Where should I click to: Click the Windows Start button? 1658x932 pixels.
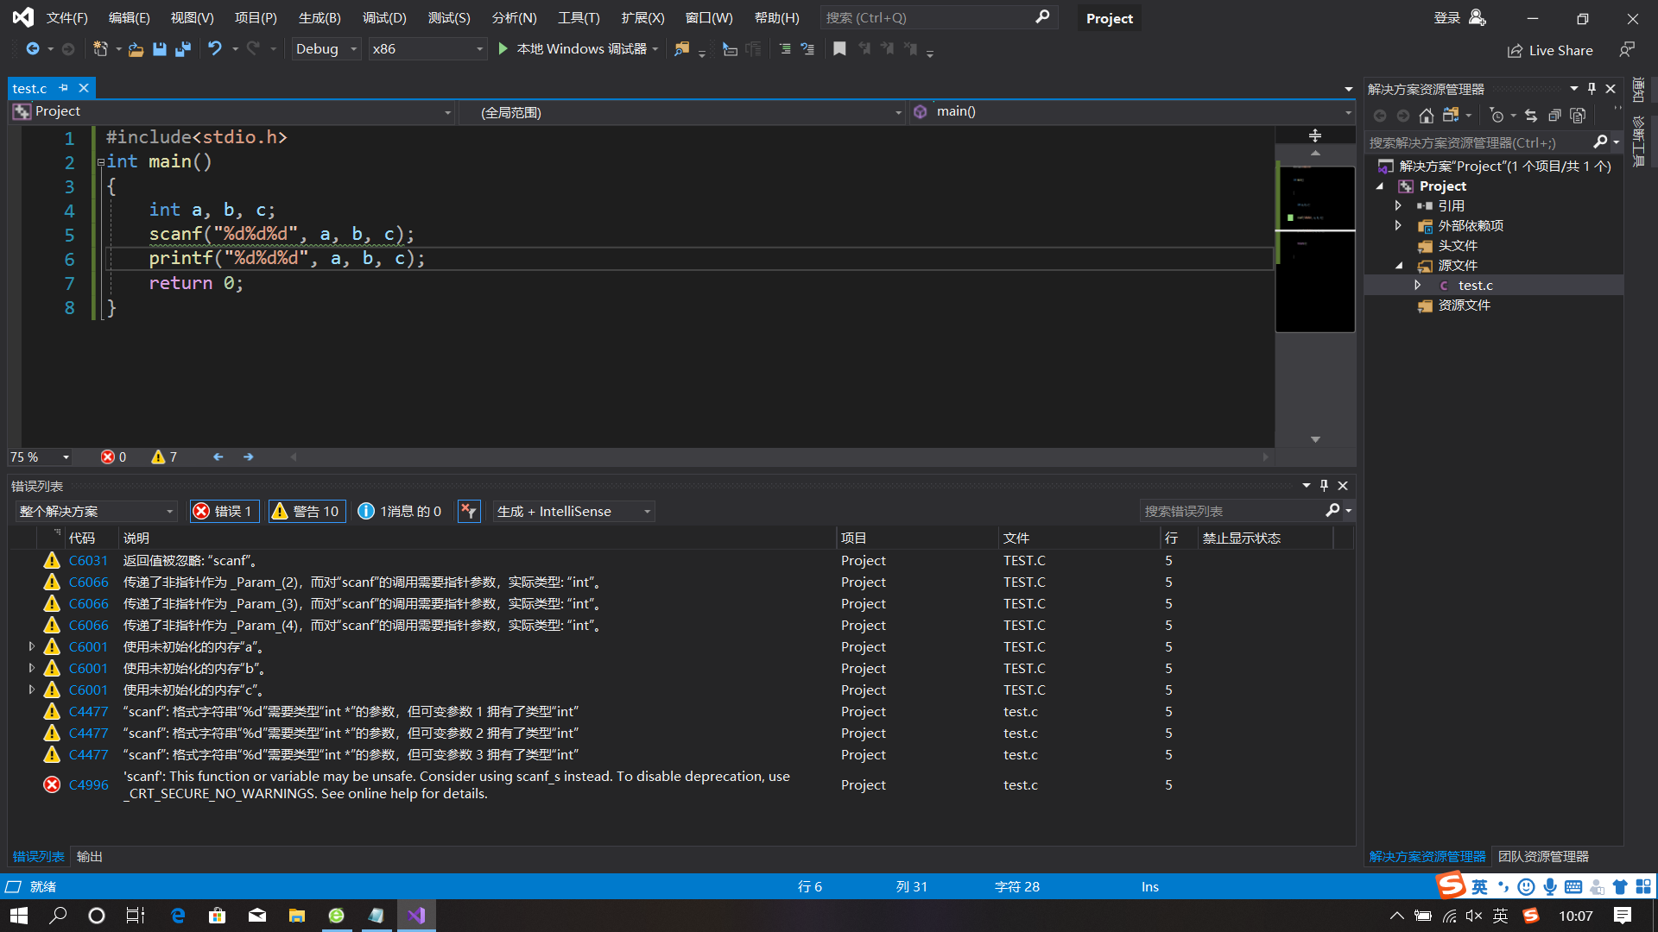[x=19, y=916]
